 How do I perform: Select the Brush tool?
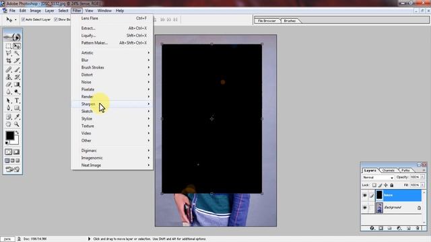tap(17, 70)
